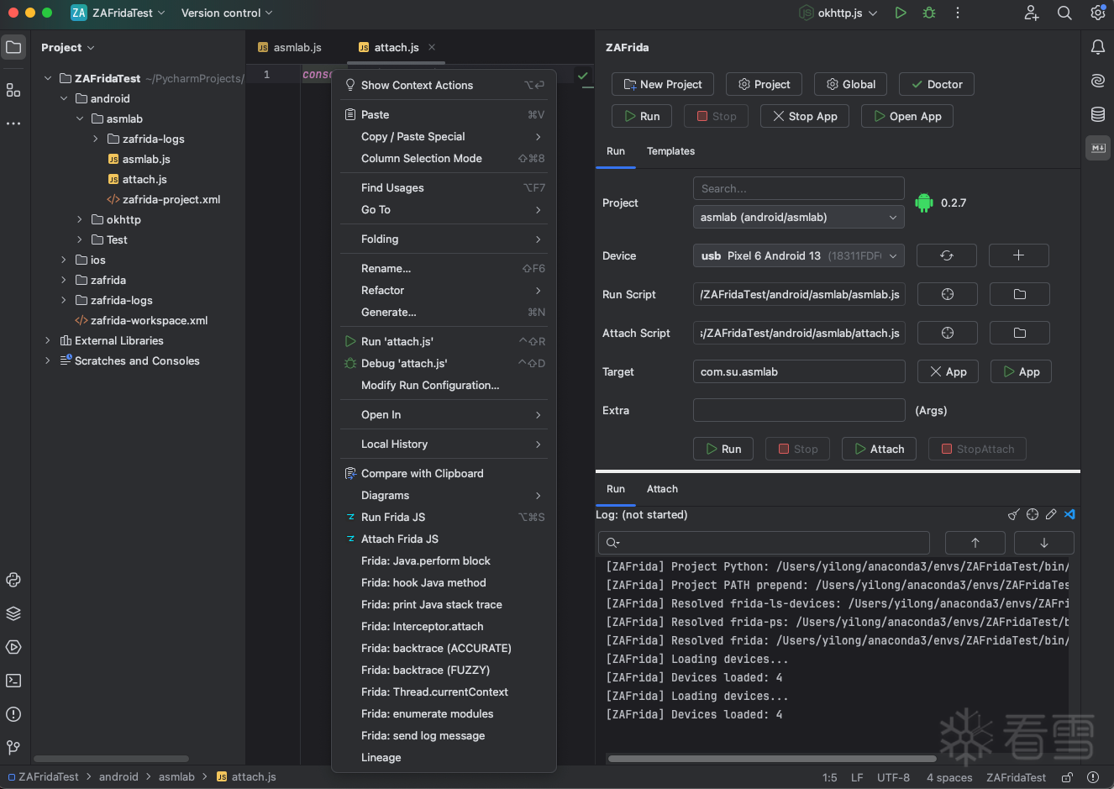Open the Project selection combo box asmlab
Screen dimensions: 1114x789
coord(798,217)
